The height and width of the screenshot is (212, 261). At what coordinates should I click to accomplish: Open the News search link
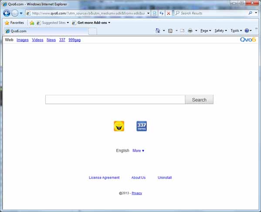(51, 40)
